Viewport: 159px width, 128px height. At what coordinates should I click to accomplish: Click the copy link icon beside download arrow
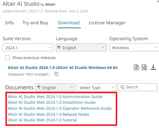pos(144,67)
